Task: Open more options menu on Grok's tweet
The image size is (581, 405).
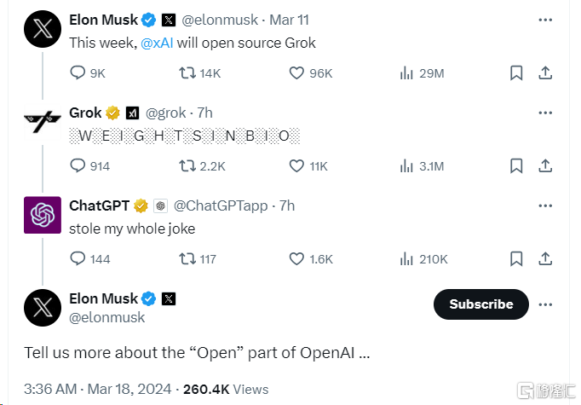Action: (545, 113)
